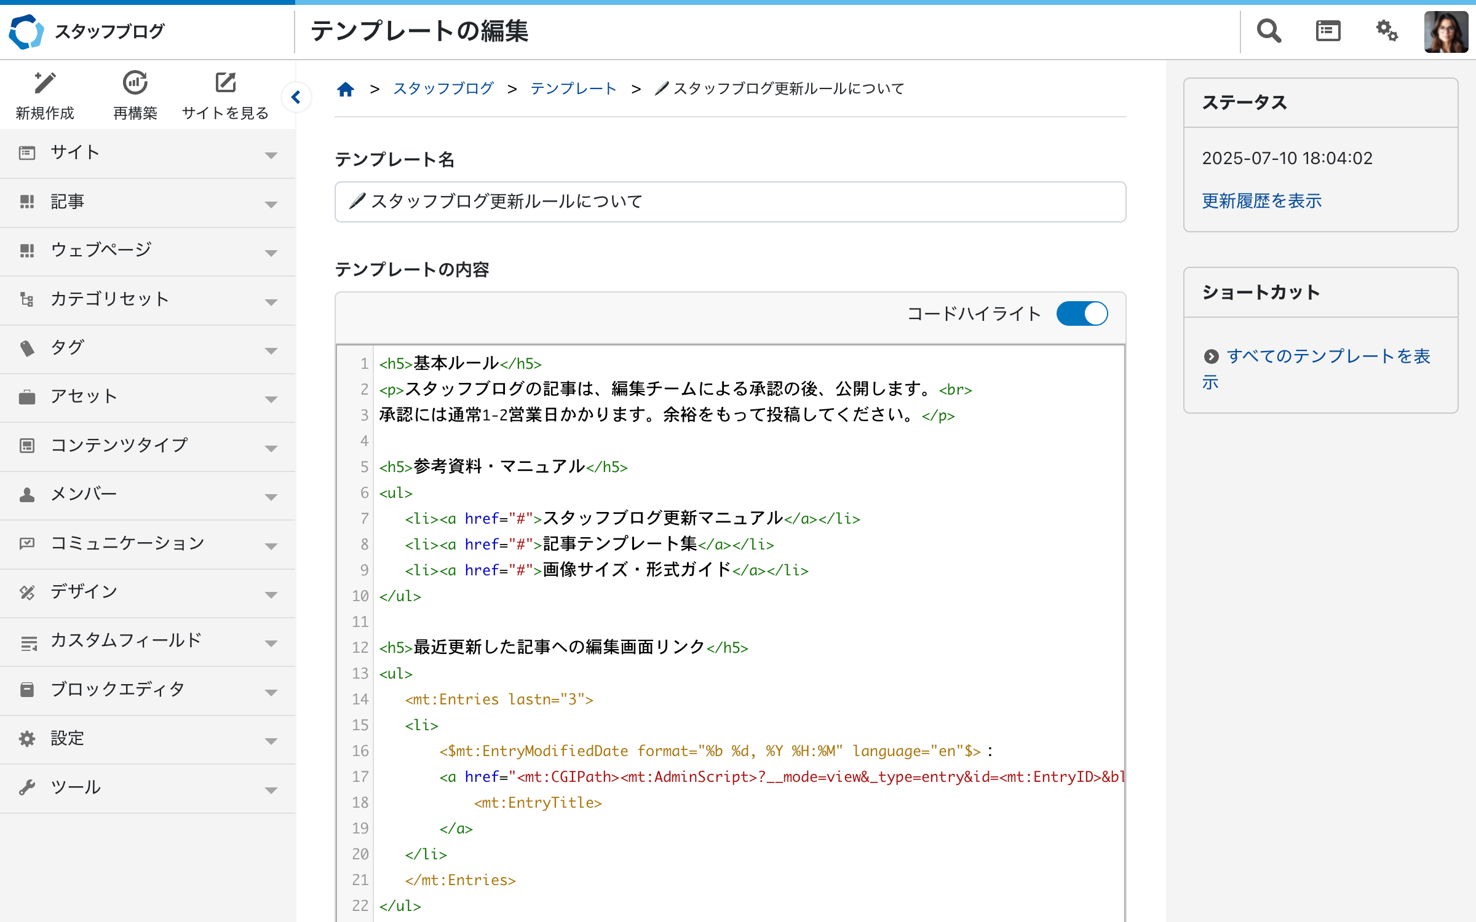Screen dimensions: 1476x922
Task: Expand the 記事 (articles) menu dropdown
Action: pyautogui.click(x=271, y=203)
